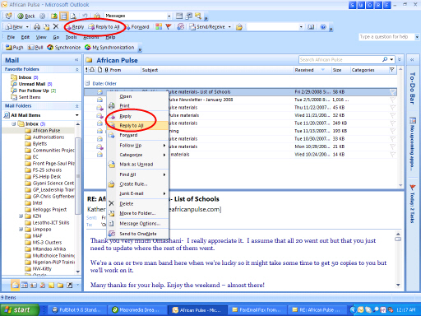Image resolution: width=421 pixels, height=316 pixels.
Task: Click the Type a question for help box
Action: tap(386, 37)
